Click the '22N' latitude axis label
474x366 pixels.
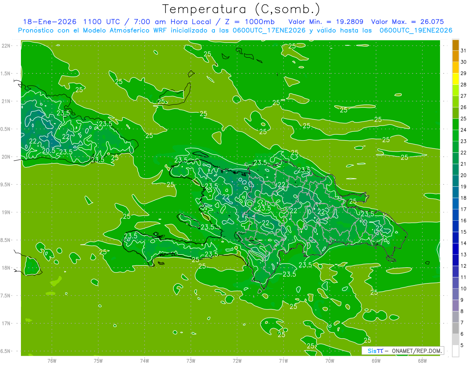[x=6, y=46]
